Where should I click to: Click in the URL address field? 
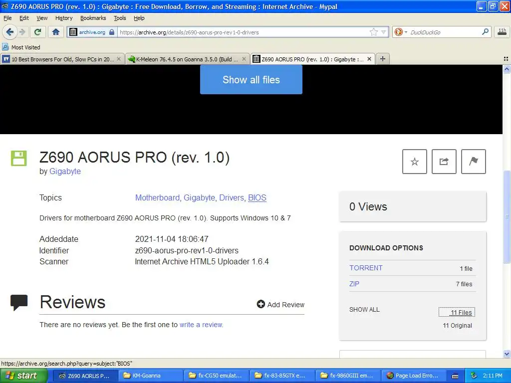coord(243,32)
